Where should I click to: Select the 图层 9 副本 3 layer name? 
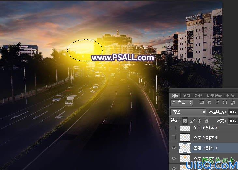tap(205, 148)
